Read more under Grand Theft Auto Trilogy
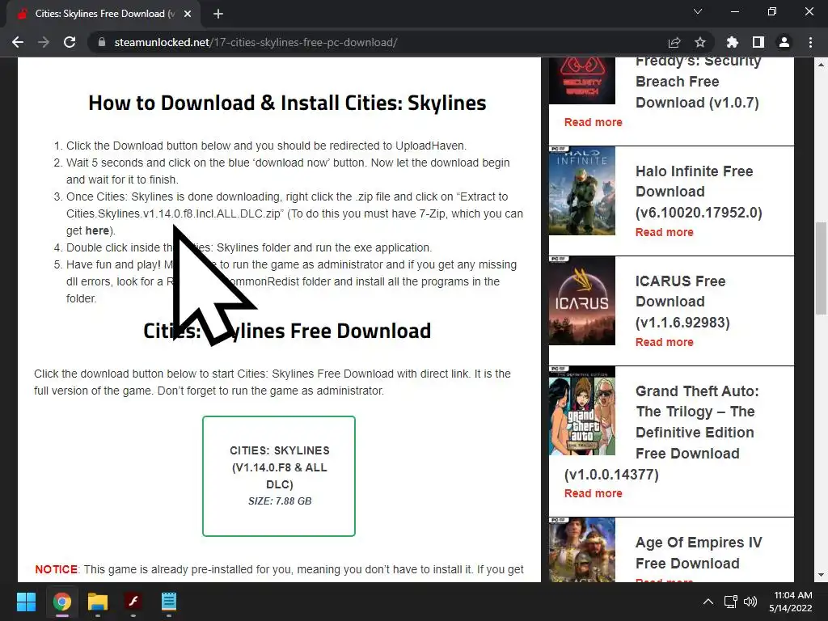 (x=593, y=493)
